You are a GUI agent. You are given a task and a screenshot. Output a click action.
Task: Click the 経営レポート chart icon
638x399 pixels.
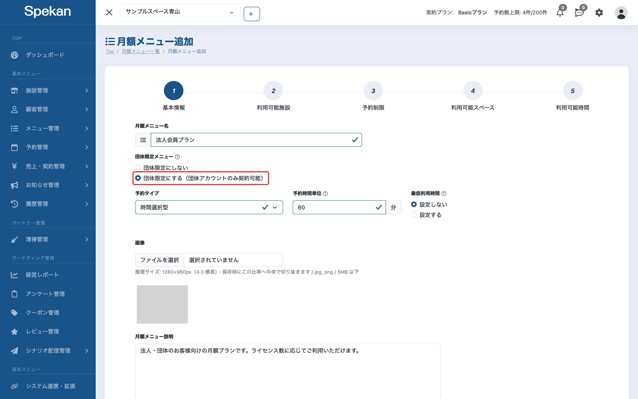click(14, 275)
